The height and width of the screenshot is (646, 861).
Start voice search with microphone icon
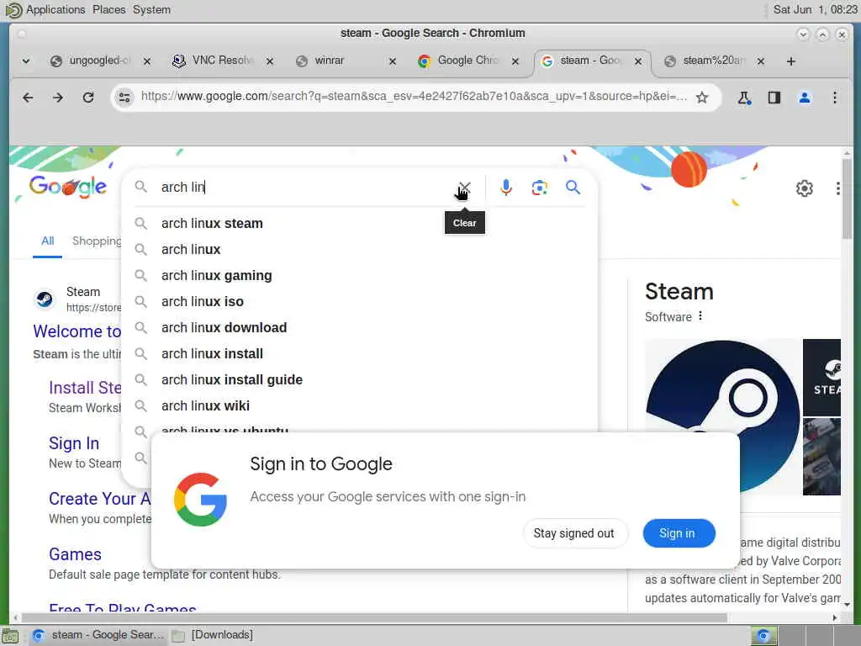click(x=505, y=188)
